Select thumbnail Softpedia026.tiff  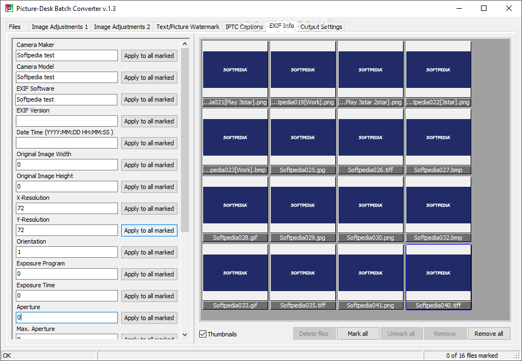pos(371,141)
